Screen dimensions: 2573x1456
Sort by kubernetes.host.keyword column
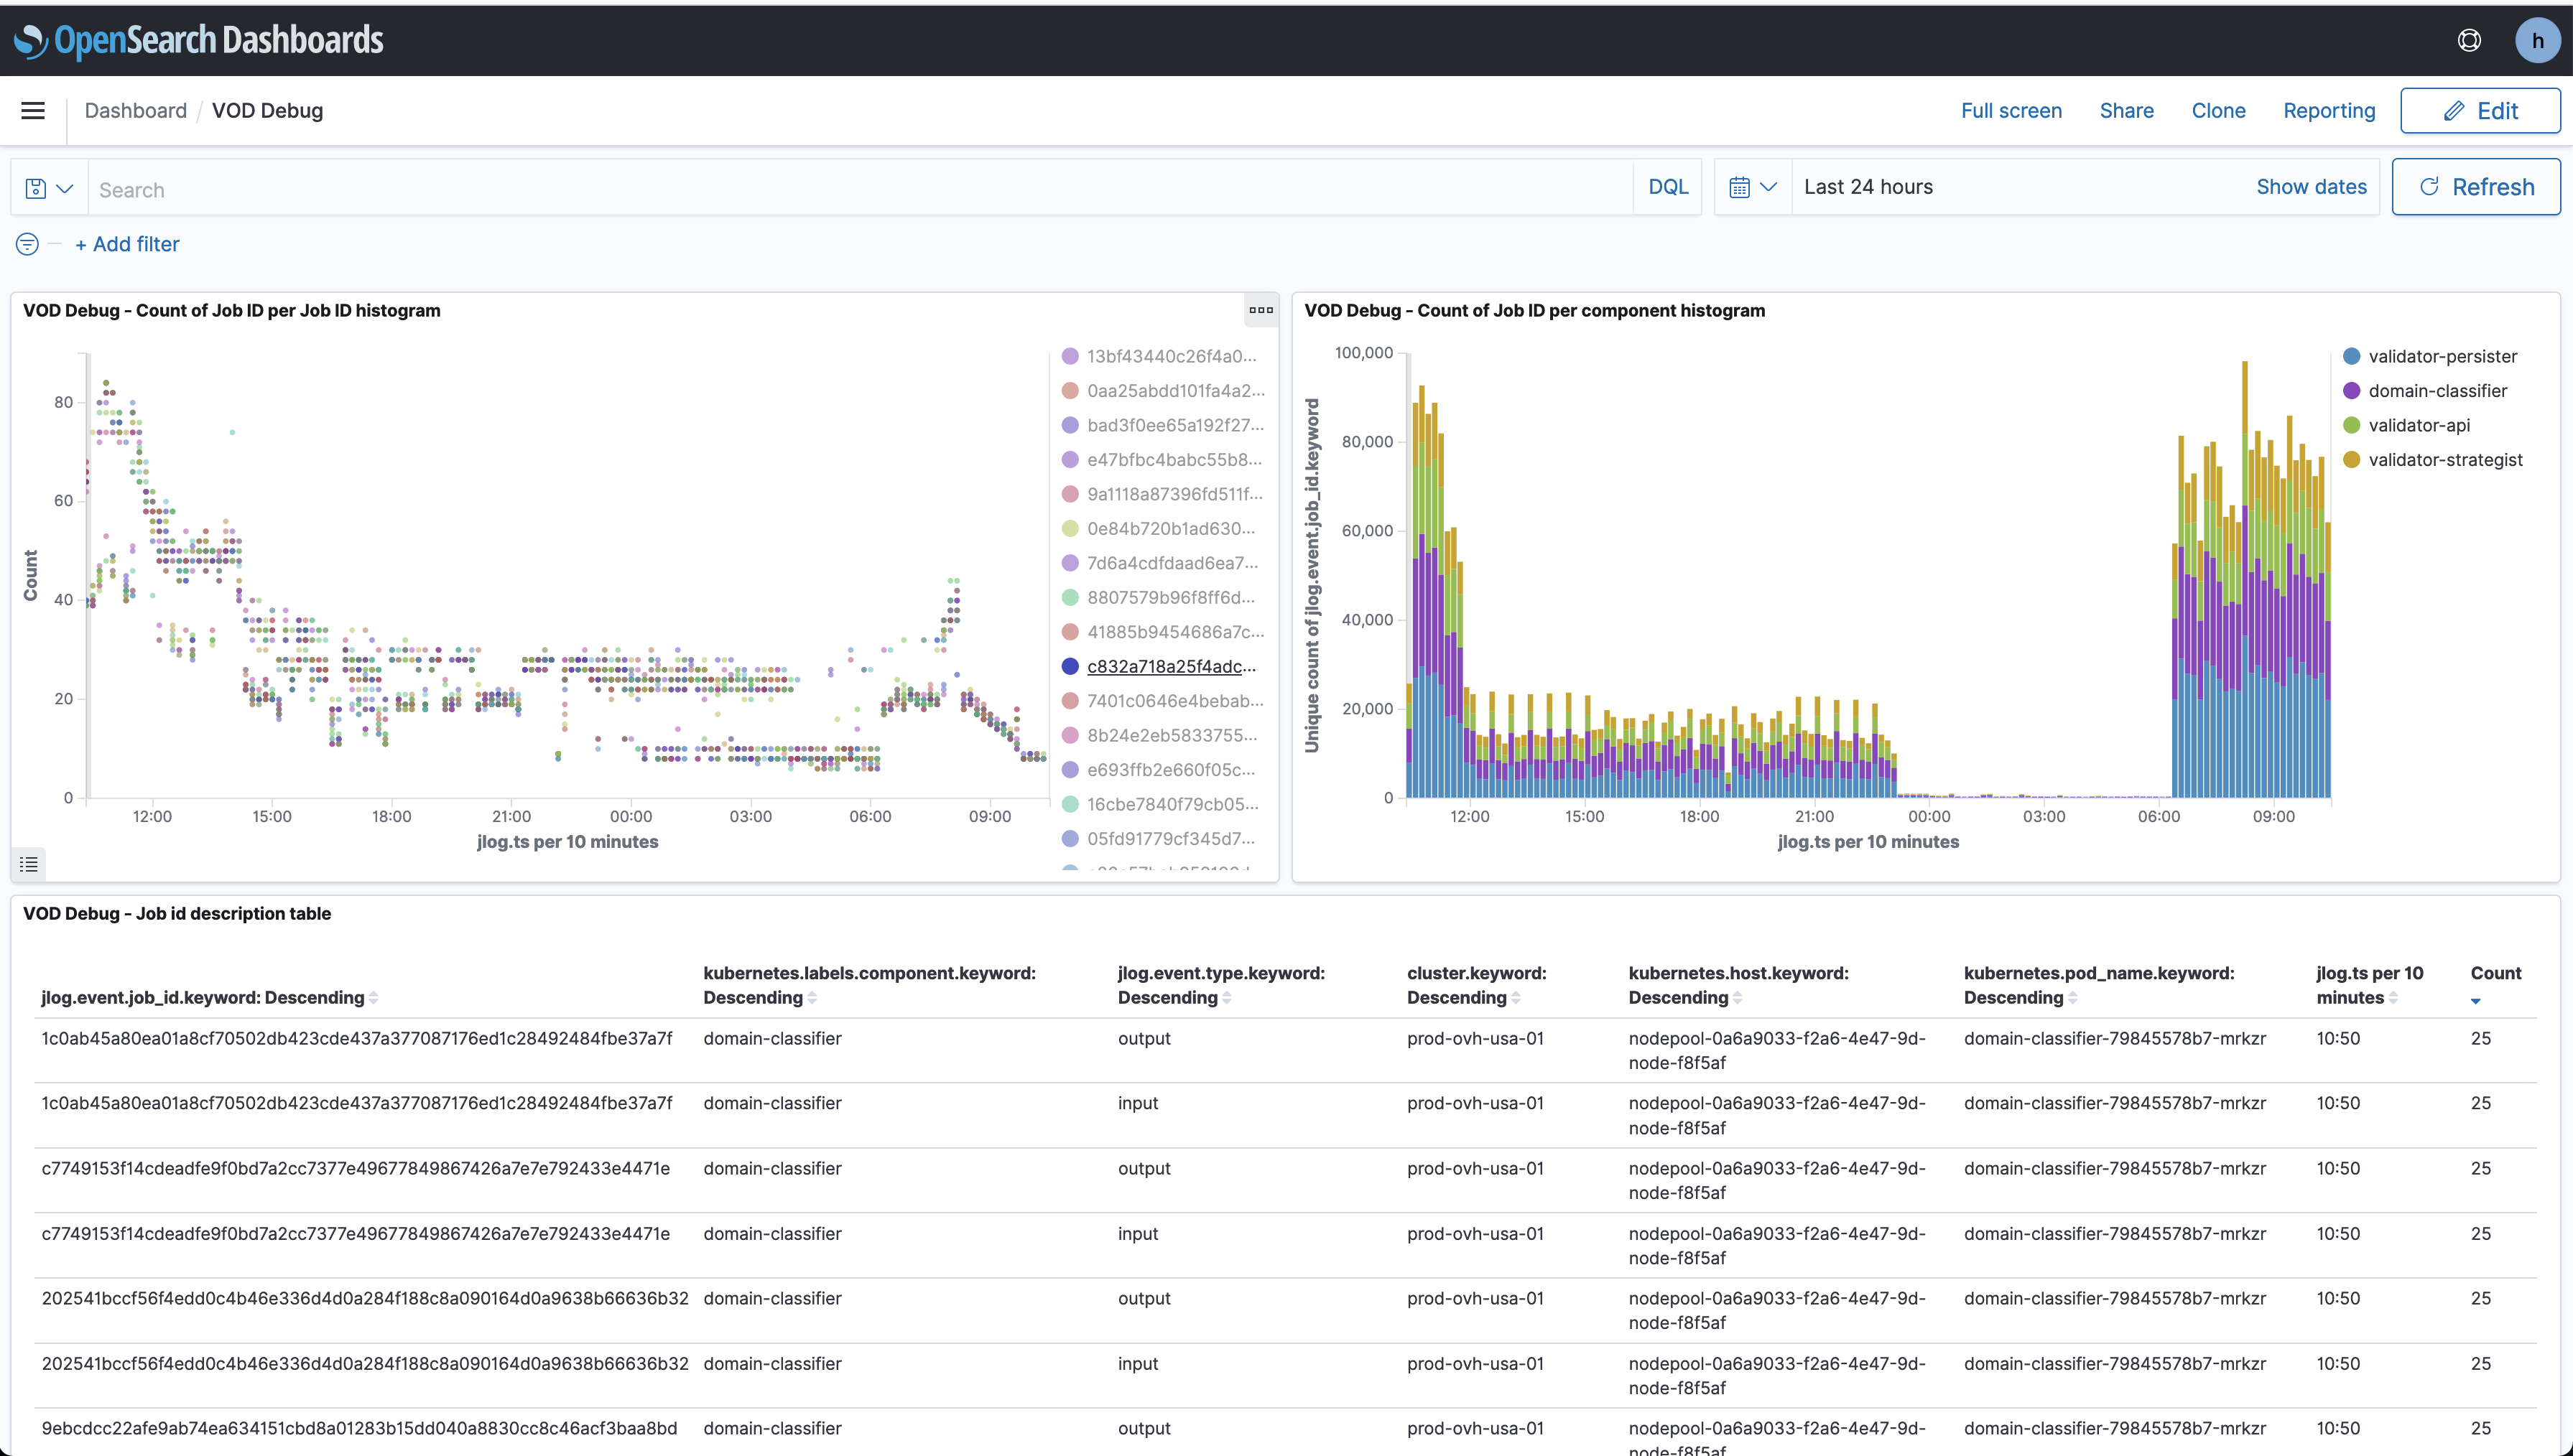click(1738, 985)
